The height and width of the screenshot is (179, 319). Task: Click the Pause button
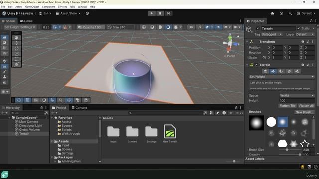160,13
